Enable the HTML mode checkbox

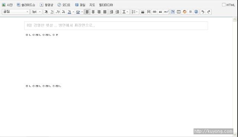pos(224,5)
